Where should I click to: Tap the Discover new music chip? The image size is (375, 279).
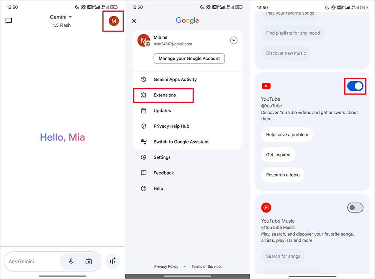coord(286,53)
